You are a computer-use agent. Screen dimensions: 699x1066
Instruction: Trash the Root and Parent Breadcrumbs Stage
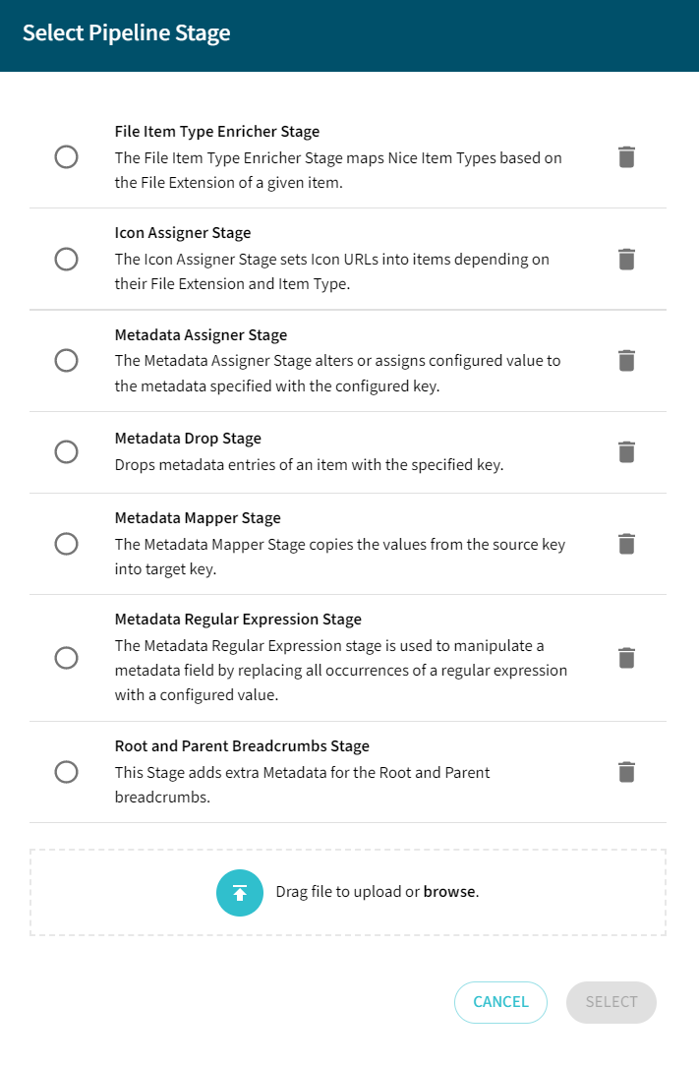tap(626, 772)
